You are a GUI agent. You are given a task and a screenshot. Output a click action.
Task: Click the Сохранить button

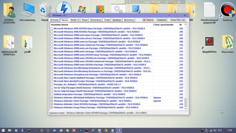(x=162, y=20)
